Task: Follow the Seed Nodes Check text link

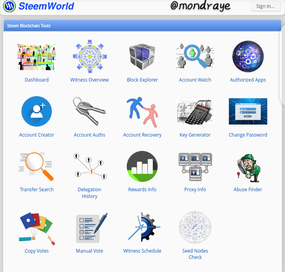Action: coord(195,254)
